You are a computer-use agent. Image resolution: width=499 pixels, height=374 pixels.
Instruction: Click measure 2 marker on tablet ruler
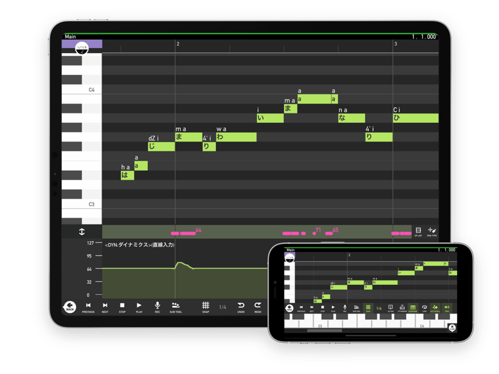178,44
